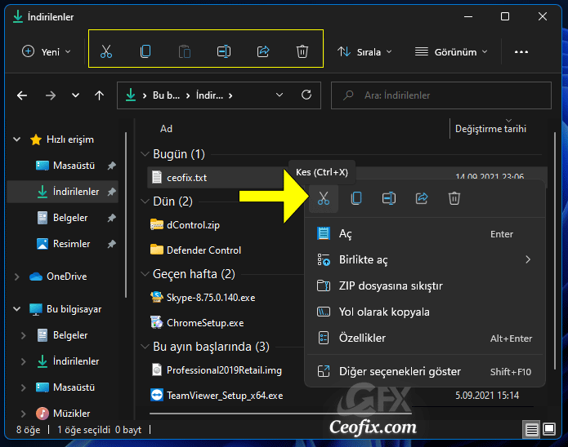Collapse the Dün (2) group
Image resolution: width=568 pixels, height=447 pixels.
[x=145, y=201]
